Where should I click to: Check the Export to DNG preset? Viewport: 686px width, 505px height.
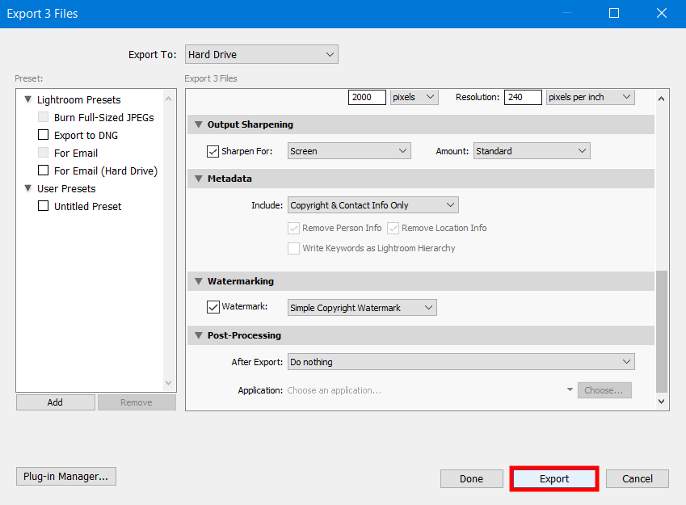point(44,136)
